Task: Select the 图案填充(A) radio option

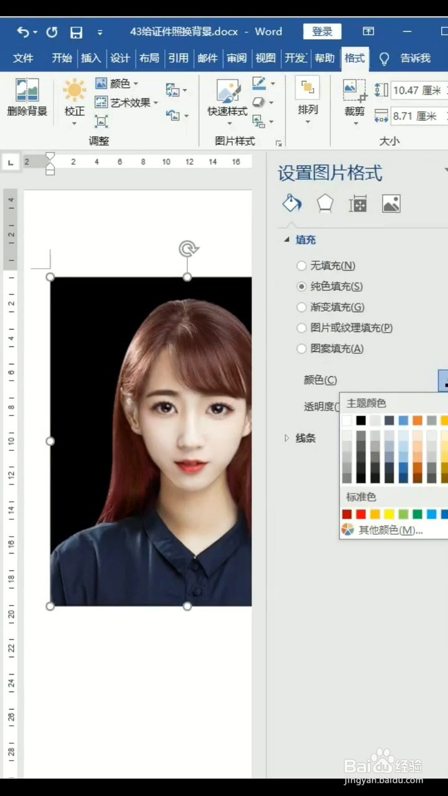Action: (330, 349)
